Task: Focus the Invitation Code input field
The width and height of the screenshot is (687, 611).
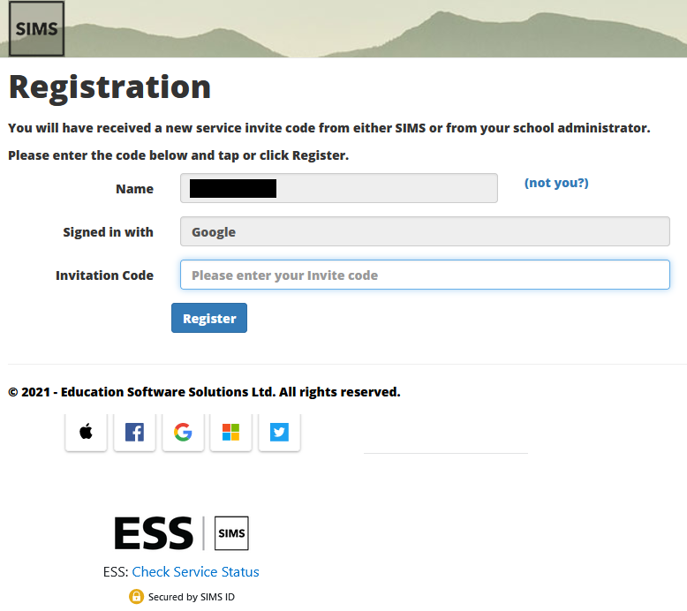Action: point(425,275)
